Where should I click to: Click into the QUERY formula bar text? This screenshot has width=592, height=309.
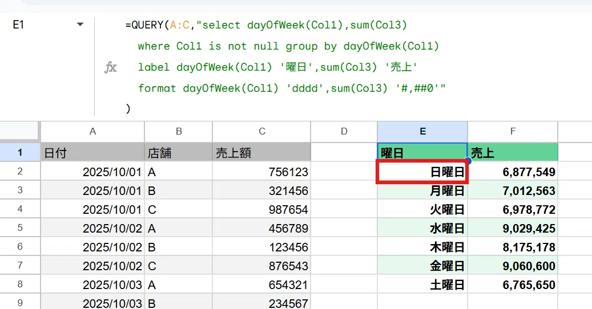(x=285, y=67)
